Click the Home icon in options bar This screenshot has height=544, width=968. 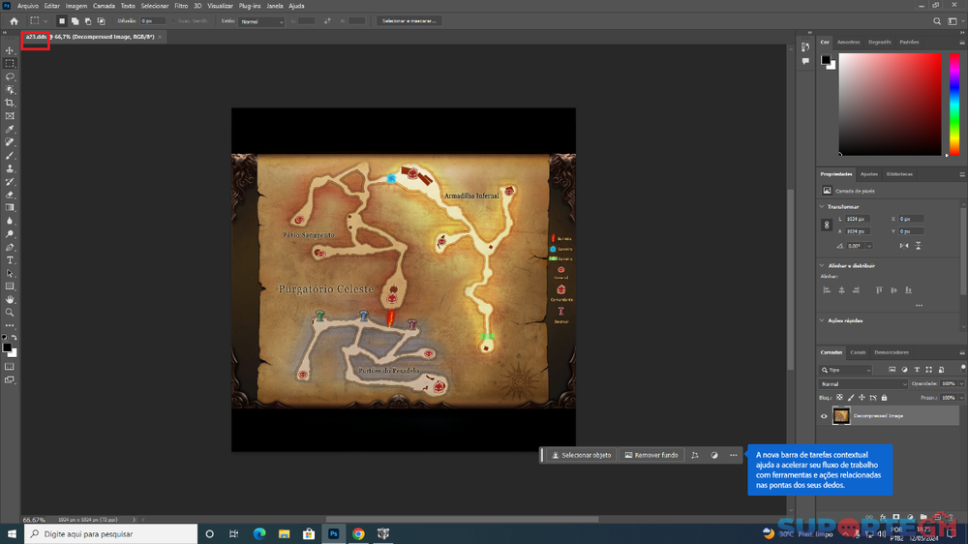coord(14,20)
